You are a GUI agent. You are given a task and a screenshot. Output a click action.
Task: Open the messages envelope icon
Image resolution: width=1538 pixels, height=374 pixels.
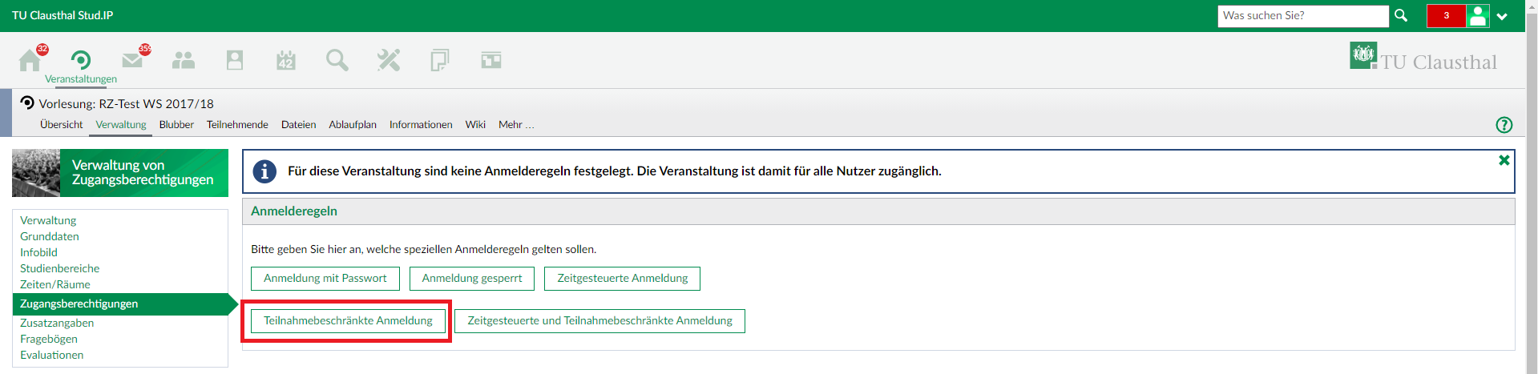click(132, 60)
